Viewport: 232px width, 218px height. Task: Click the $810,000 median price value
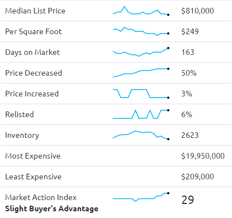[x=197, y=11]
